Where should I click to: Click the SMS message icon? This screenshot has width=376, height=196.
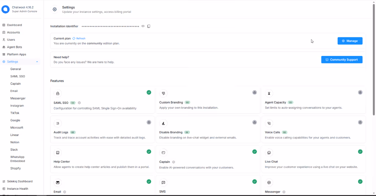click(x=163, y=182)
